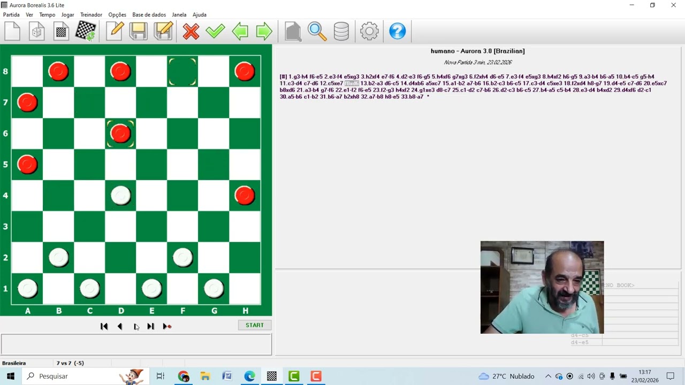The width and height of the screenshot is (685, 385).
Task: Open the Treinador menu
Action: 91,14
